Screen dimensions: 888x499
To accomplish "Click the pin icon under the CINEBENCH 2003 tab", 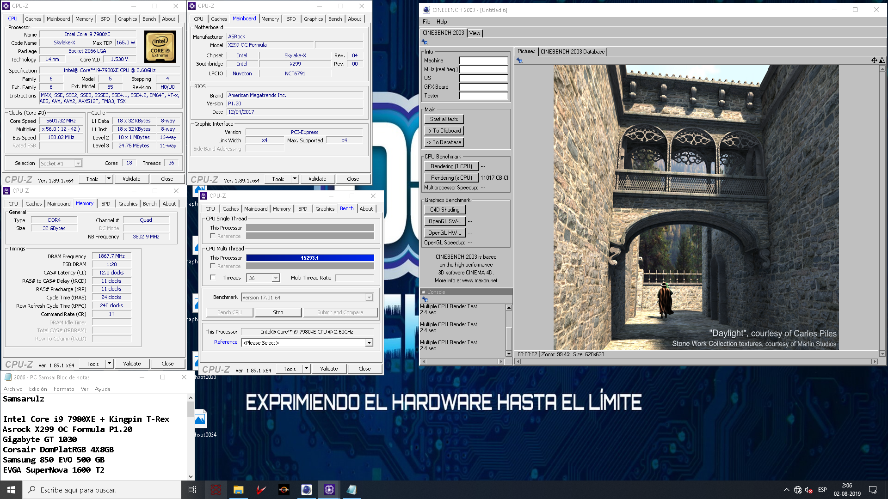I will point(425,42).
